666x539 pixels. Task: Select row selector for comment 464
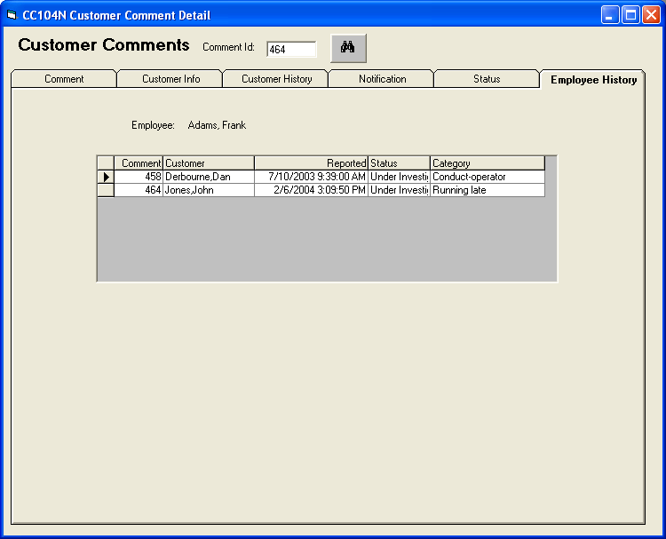coord(106,190)
